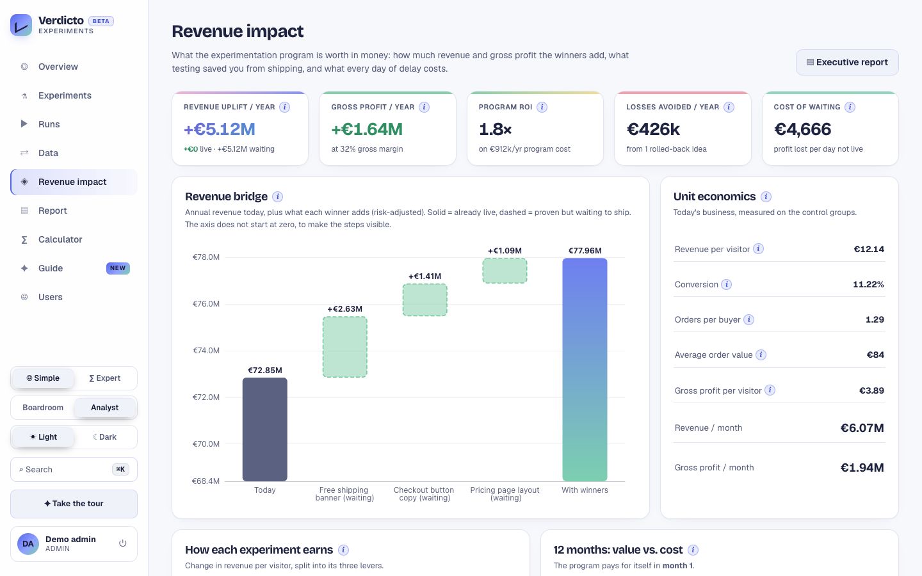The width and height of the screenshot is (922, 576).
Task: Click info icon beside Revenue per visitor
Action: tap(758, 249)
